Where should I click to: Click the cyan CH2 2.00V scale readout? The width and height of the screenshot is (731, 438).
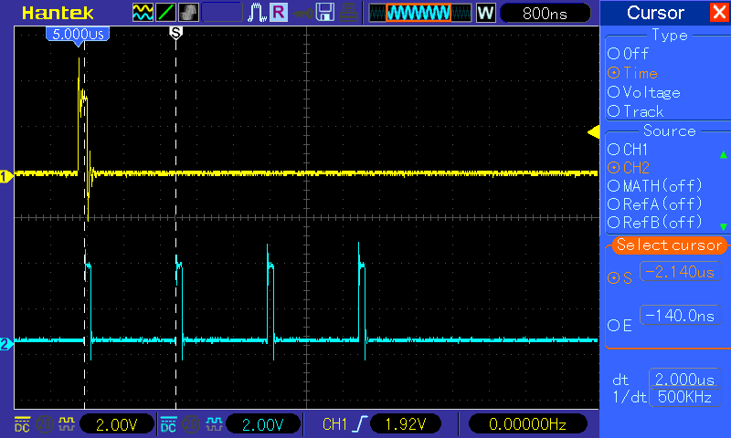pos(263,424)
